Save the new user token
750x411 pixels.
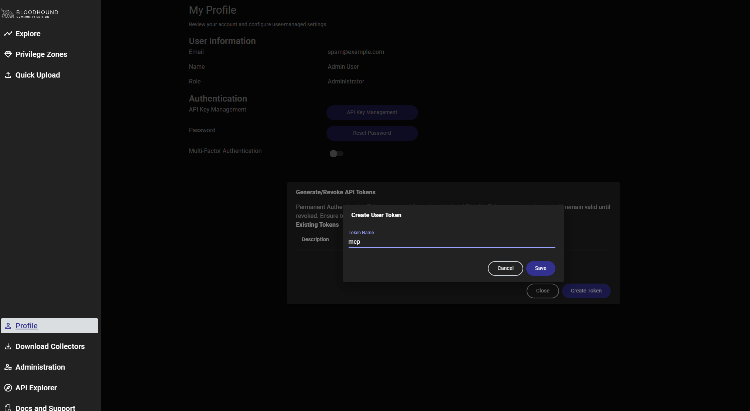point(540,268)
